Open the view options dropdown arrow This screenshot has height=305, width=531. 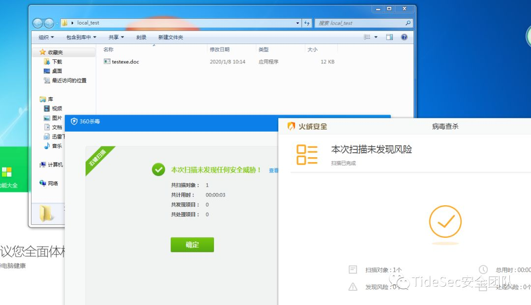point(376,37)
